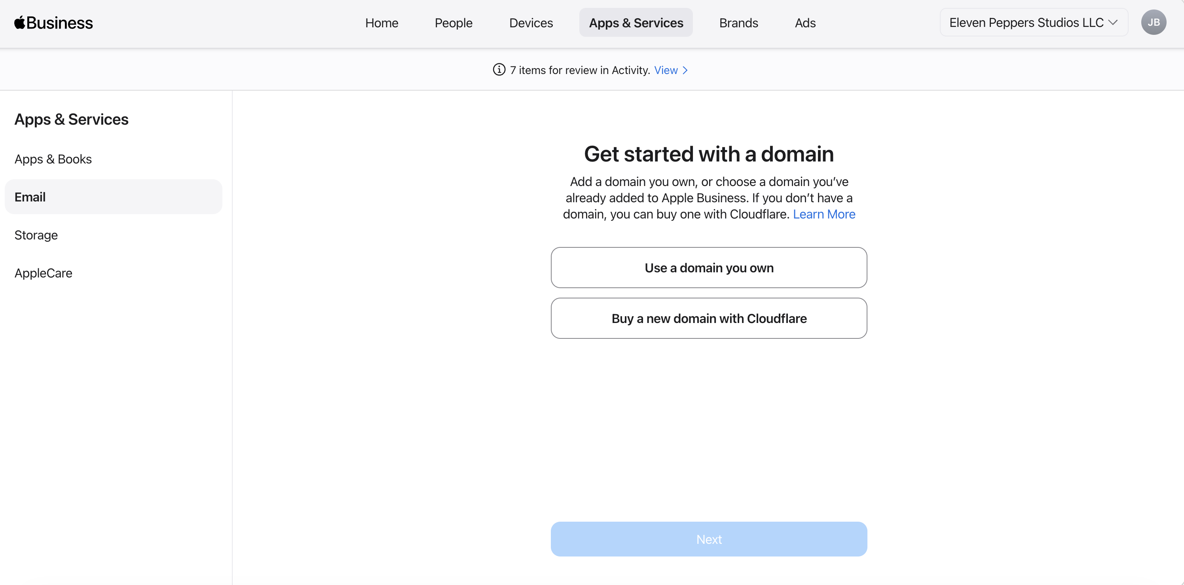Go to the Devices tab
This screenshot has width=1184, height=585.
[x=531, y=23]
